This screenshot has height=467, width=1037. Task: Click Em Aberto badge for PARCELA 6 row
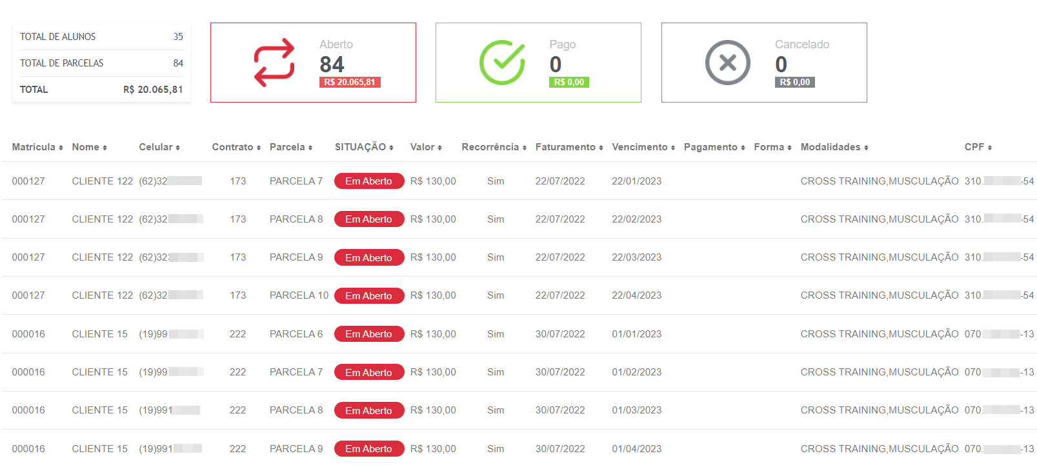369,334
